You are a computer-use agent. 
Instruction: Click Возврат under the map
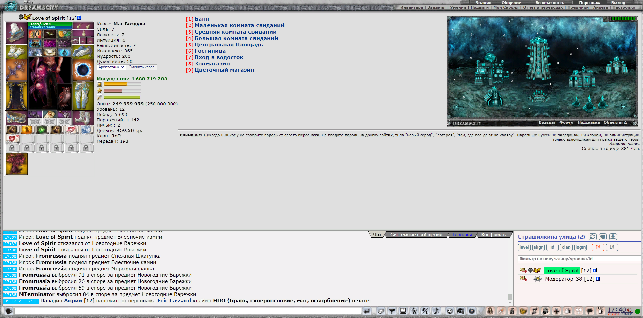(547, 122)
